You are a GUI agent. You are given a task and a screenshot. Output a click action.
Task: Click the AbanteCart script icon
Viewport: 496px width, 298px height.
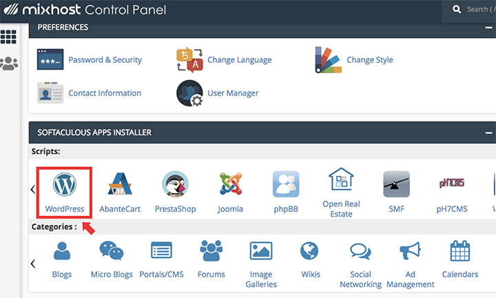[x=120, y=183]
